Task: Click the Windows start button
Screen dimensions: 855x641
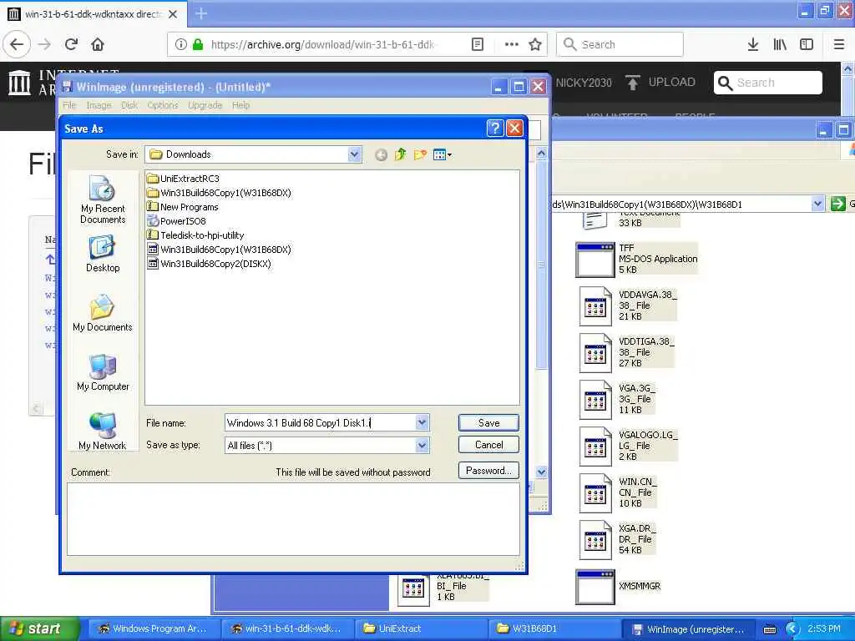Action: pos(40,628)
